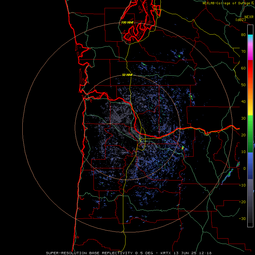Click the 30 value on dBZ scale

243,118
